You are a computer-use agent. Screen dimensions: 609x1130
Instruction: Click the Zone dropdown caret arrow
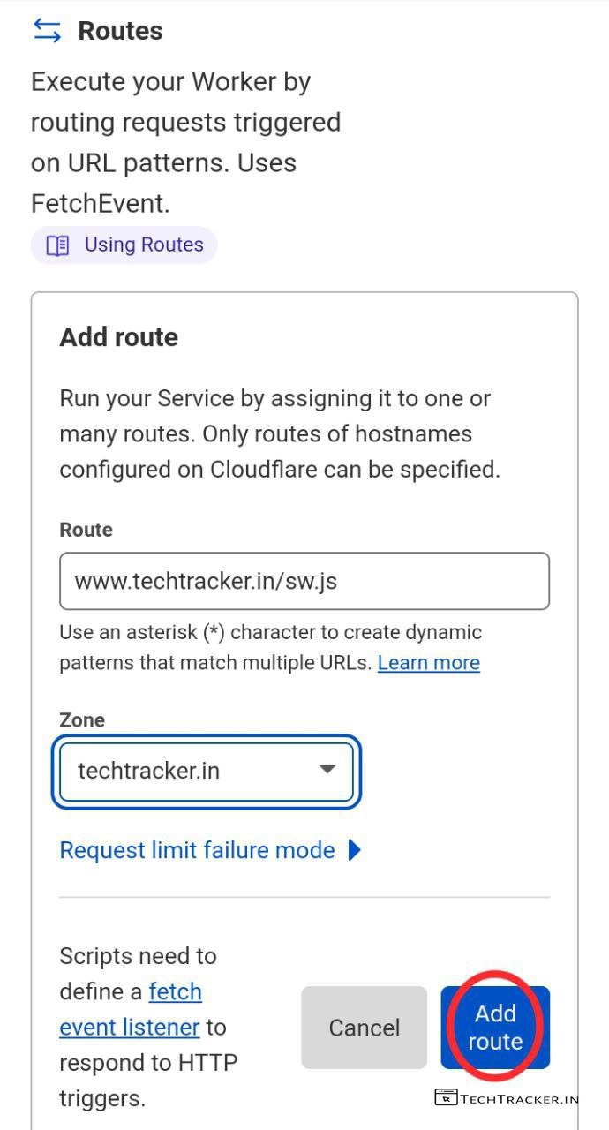327,770
